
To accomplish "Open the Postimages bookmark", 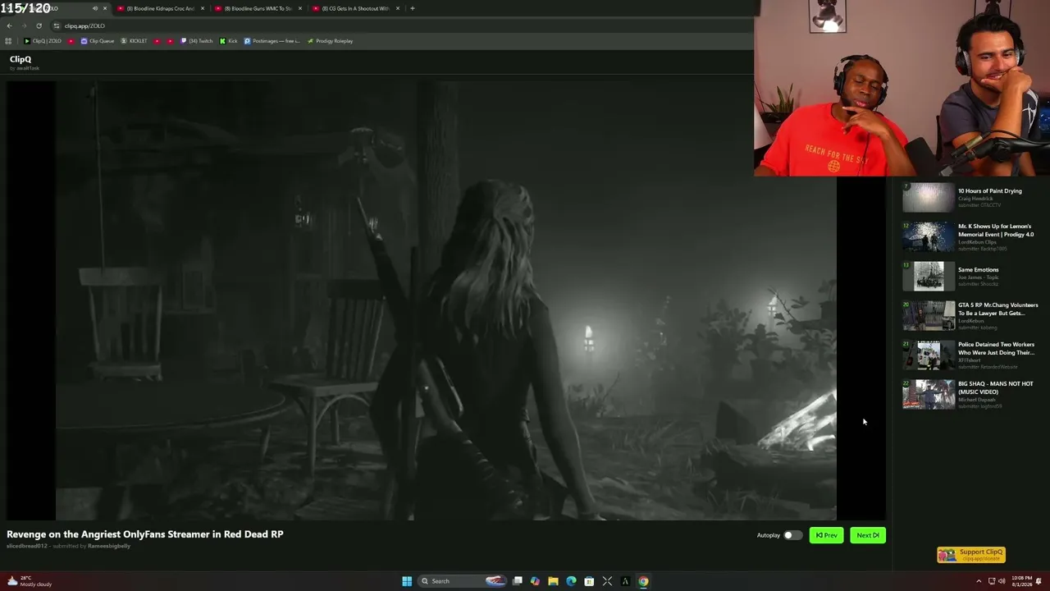I will point(272,41).
